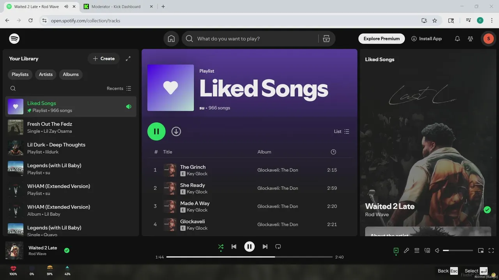The width and height of the screenshot is (499, 280).
Task: Click the search input field
Action: click(249, 38)
